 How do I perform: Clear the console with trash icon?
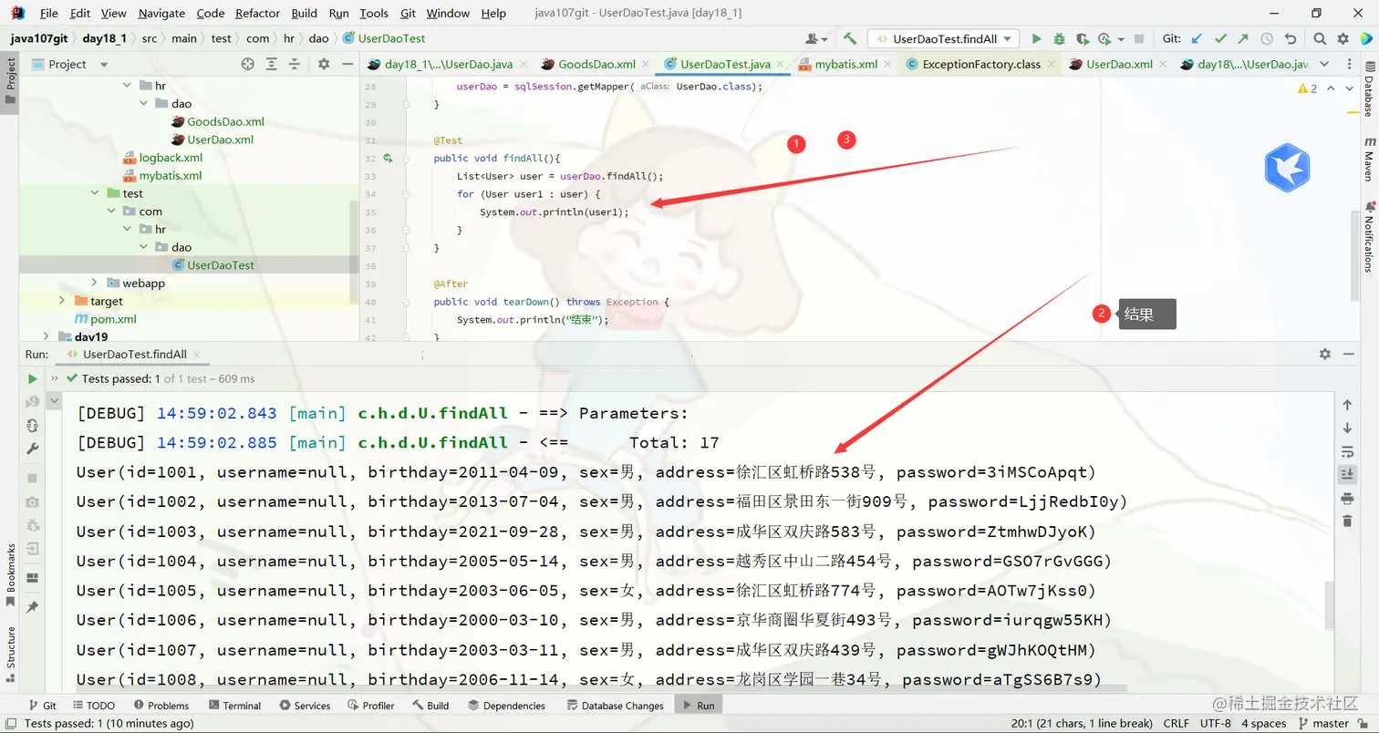(1347, 521)
